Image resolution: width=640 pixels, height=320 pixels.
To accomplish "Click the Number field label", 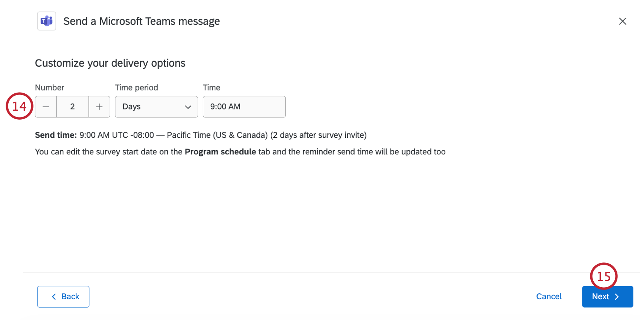I will coord(50,88).
